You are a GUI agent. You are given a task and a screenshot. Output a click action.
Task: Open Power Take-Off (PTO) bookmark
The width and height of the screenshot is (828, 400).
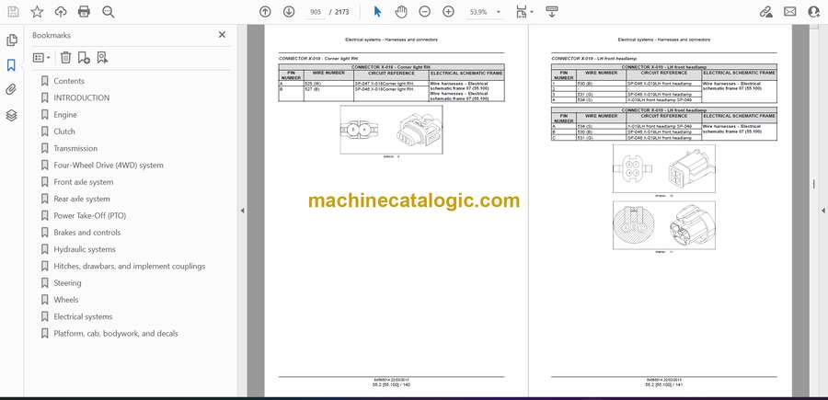point(90,216)
